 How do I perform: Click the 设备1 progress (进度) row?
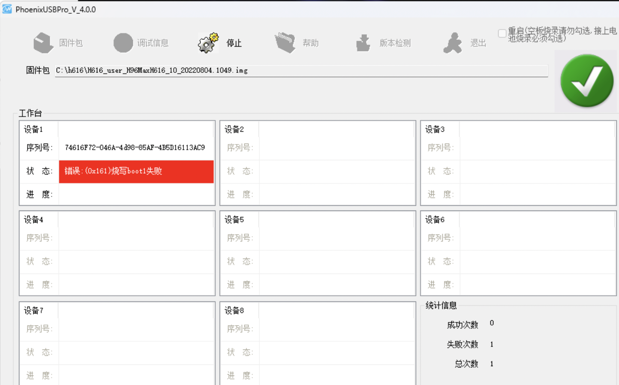(136, 195)
